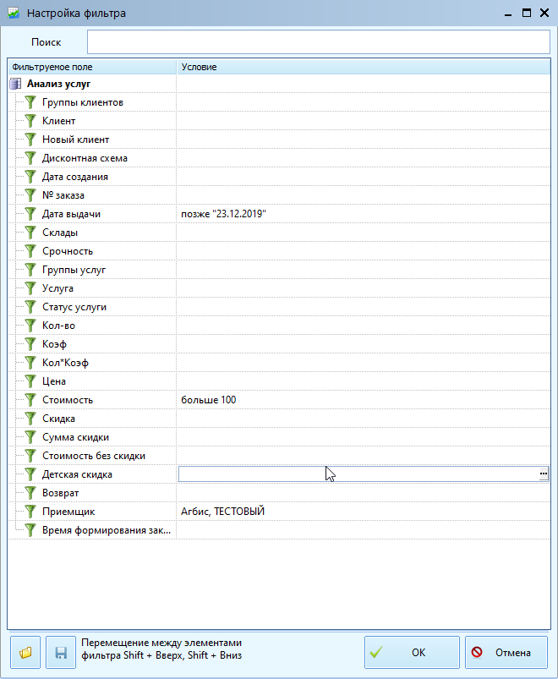Edit the condition позже "23.12.2019"

(x=223, y=214)
